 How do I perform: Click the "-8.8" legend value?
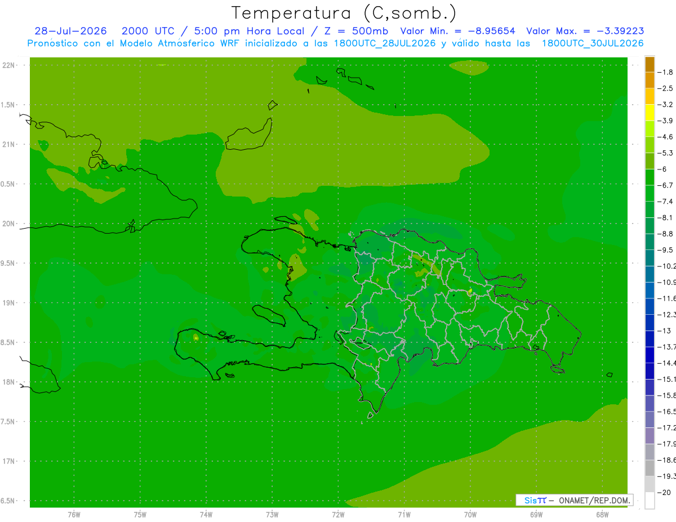point(666,234)
